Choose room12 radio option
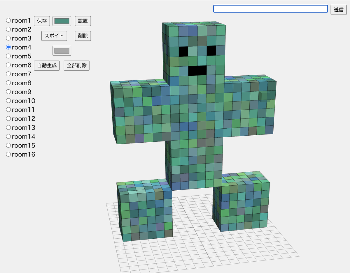The height and width of the screenshot is (273, 350). [x=8, y=118]
